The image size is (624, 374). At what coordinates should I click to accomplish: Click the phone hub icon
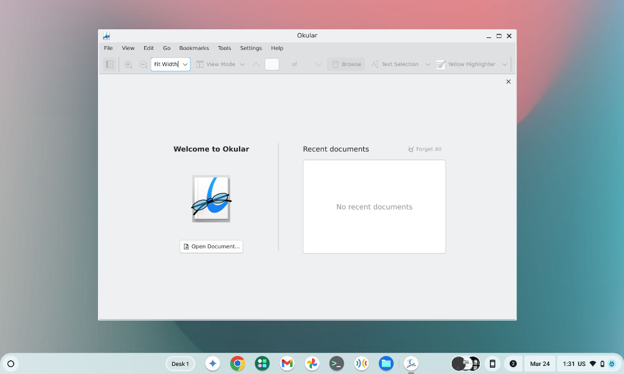[492, 363]
